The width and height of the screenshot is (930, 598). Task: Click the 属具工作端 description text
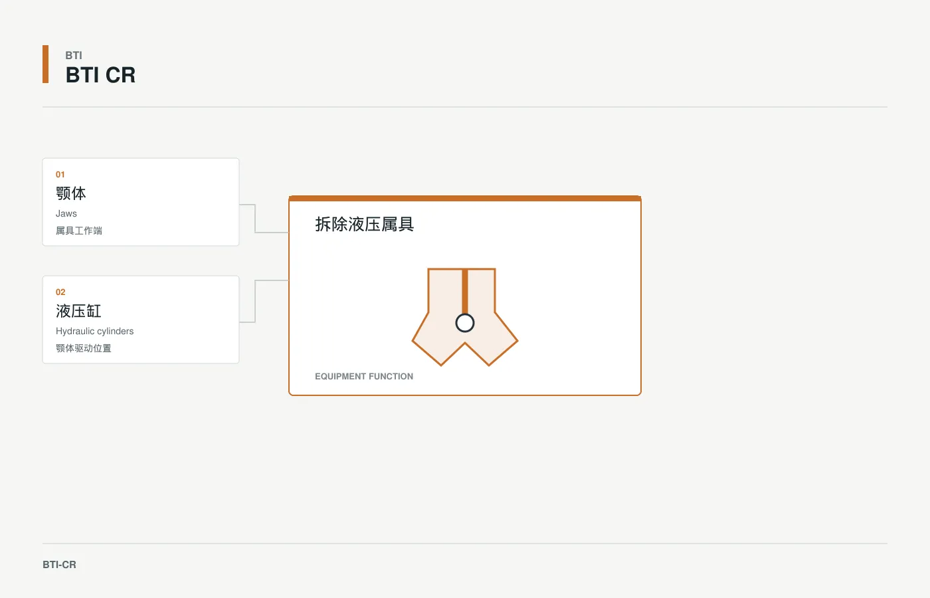pos(79,231)
